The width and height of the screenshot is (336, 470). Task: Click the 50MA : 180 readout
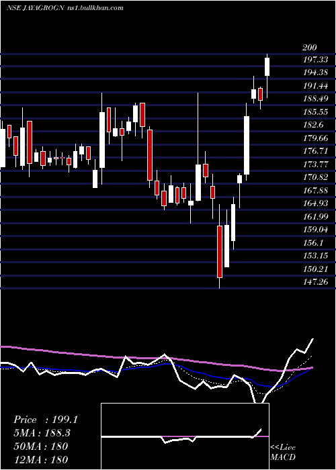point(41,446)
